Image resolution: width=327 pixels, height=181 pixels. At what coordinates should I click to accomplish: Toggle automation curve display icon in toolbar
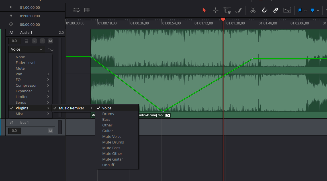[287, 10]
